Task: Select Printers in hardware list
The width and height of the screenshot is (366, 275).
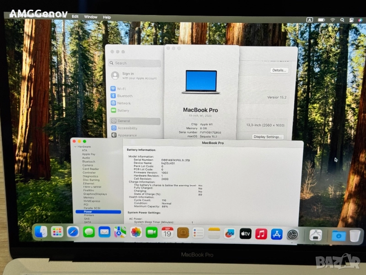Action: 89,215
